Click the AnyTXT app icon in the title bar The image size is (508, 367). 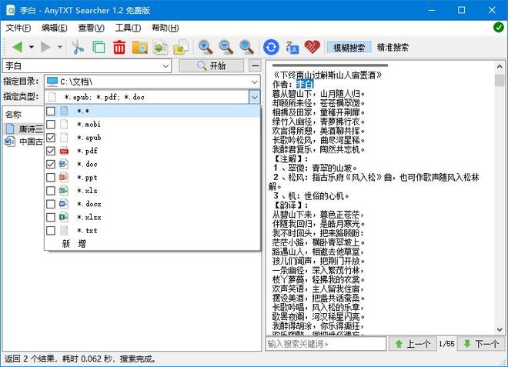(x=10, y=10)
